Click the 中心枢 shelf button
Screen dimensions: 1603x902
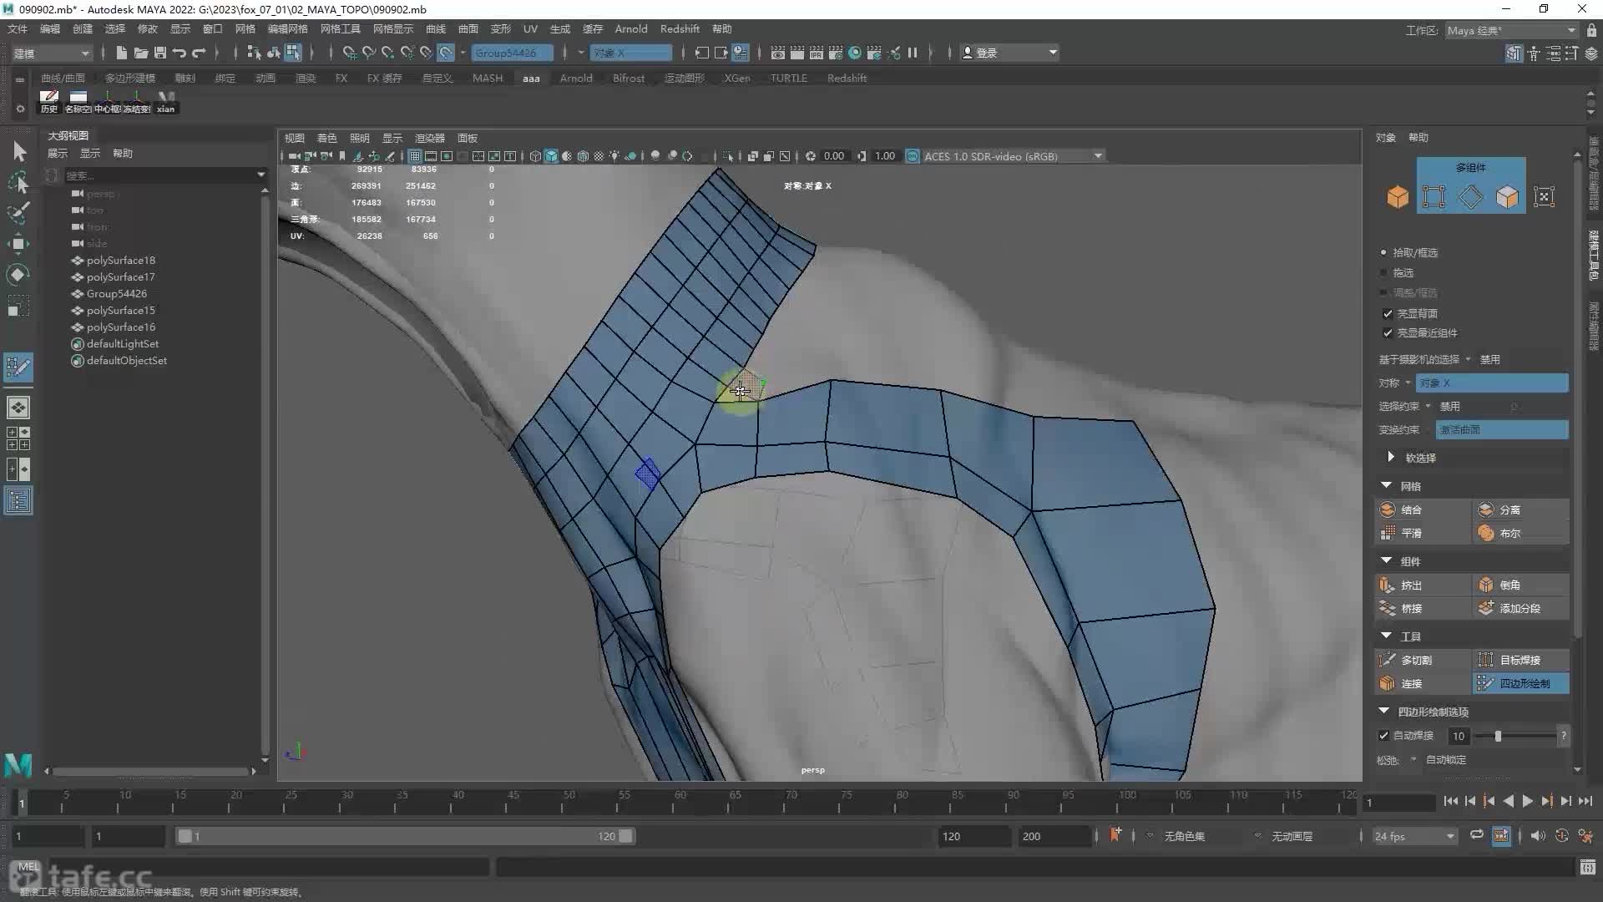107,102
